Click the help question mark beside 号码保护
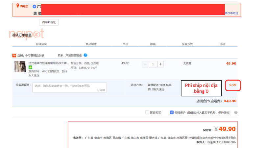This screenshot has height=148, width=263. (236, 112)
